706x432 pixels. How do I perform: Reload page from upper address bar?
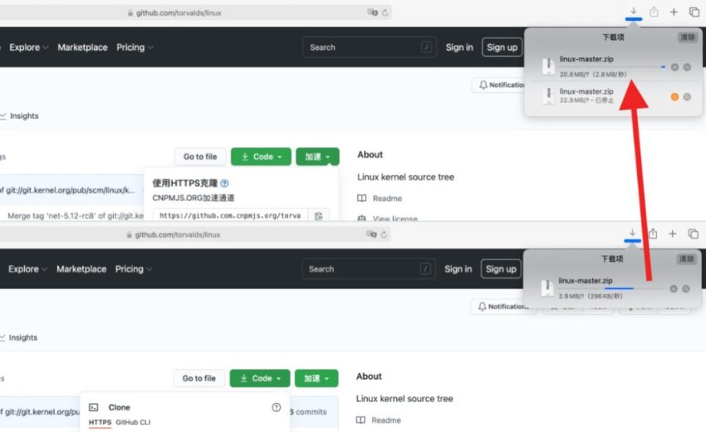point(385,12)
